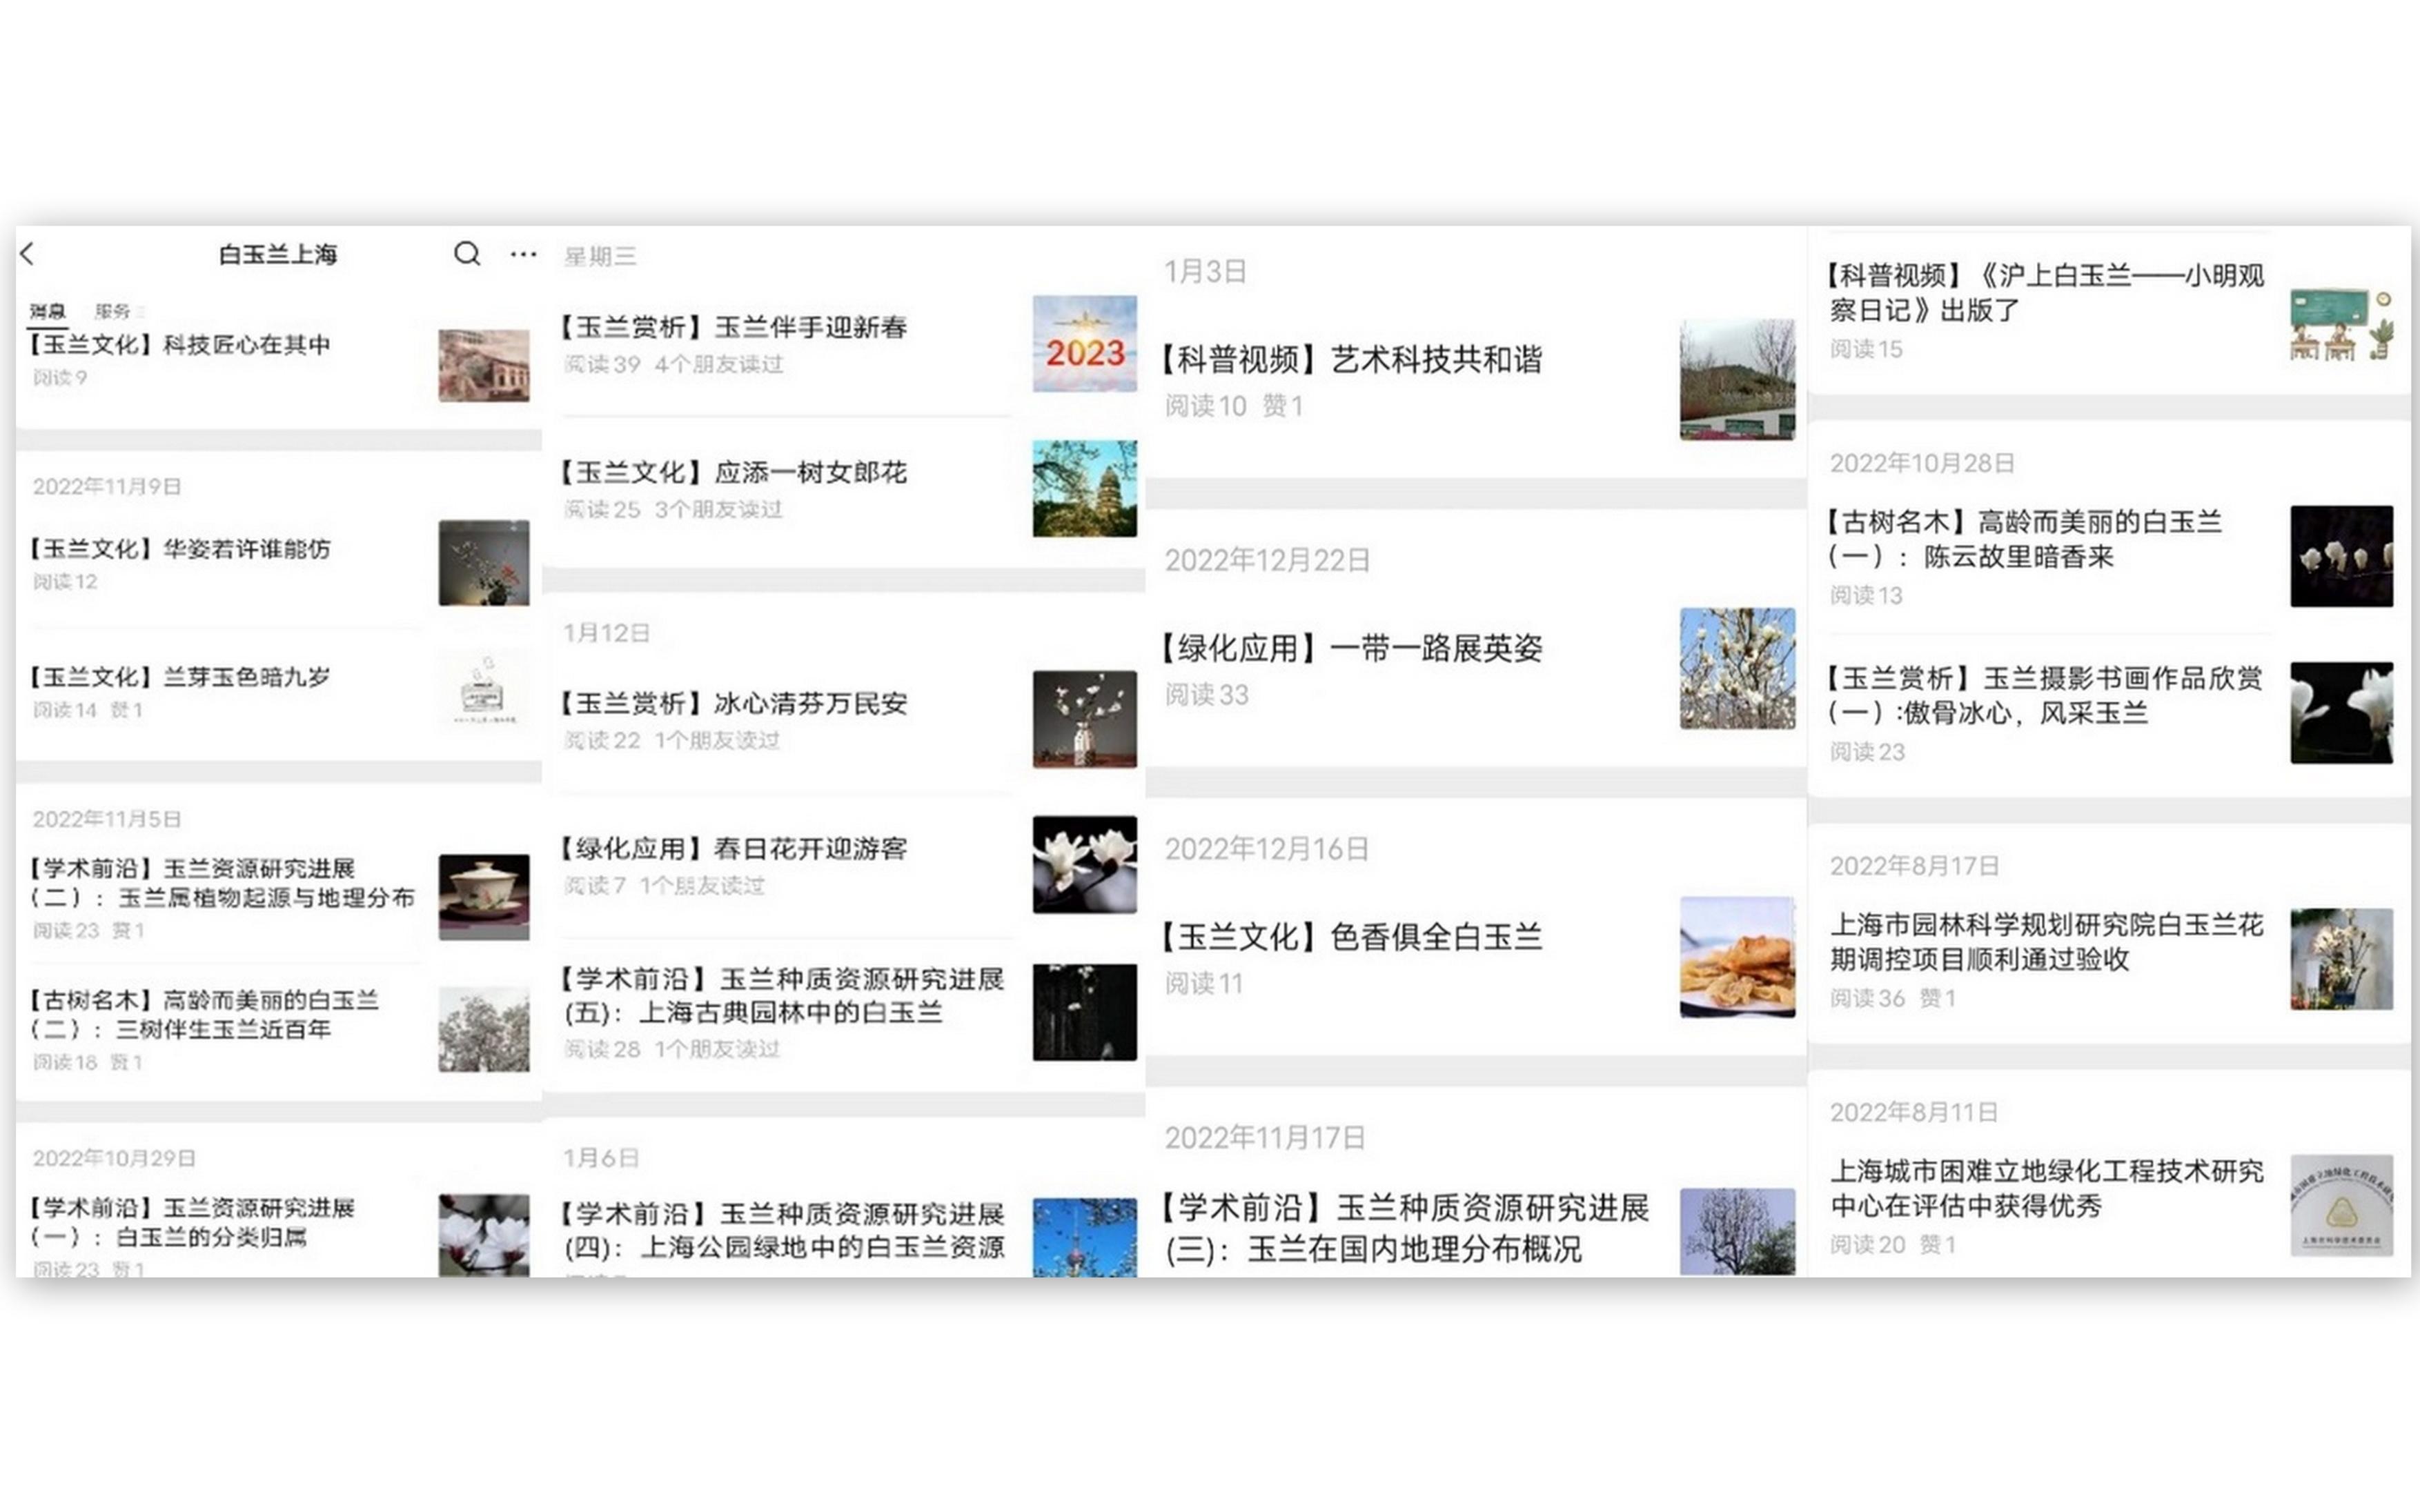Open article 【玉兰文化】科技匠心在其中
Viewport: 2420px width, 1512px height.
180,345
